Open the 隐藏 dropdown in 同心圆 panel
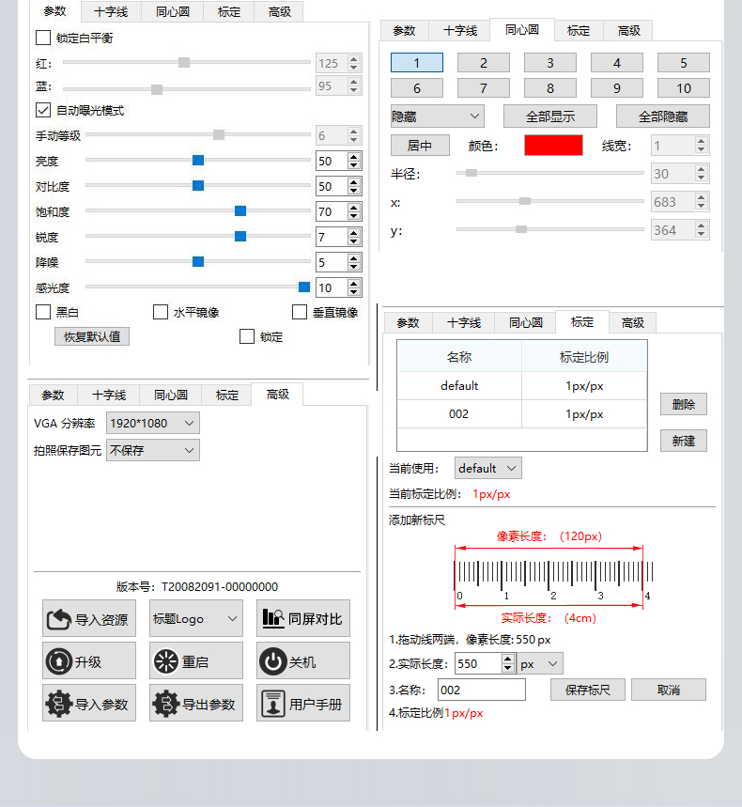 tap(438, 116)
